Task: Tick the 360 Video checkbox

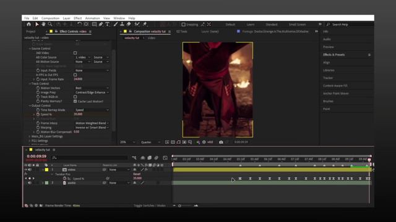Action: (75, 53)
